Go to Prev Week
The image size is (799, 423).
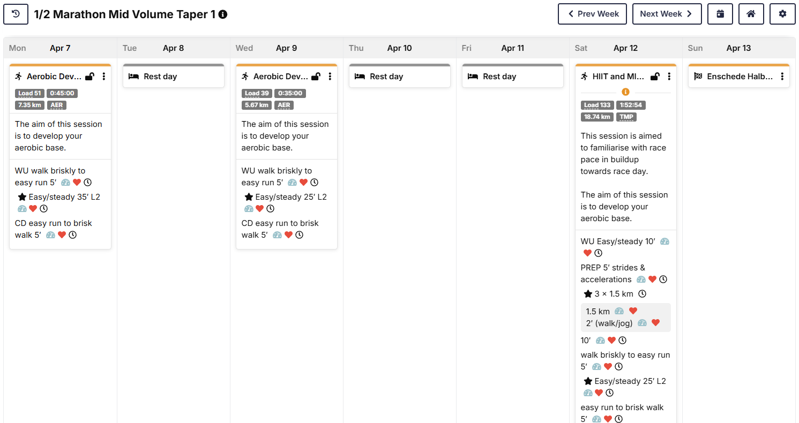[593, 14]
